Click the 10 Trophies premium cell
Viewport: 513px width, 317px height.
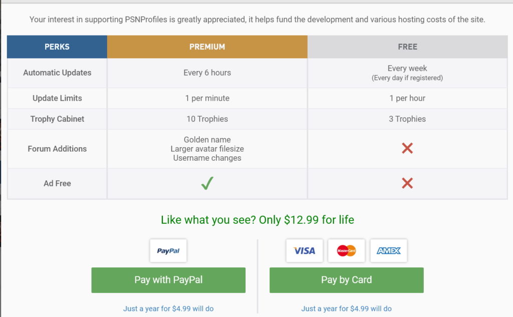coord(207,119)
